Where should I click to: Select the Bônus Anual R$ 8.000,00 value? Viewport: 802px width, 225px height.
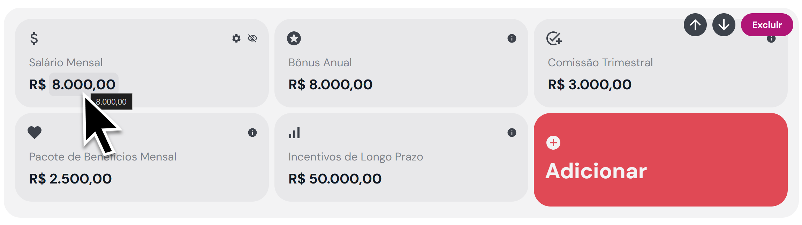click(331, 84)
